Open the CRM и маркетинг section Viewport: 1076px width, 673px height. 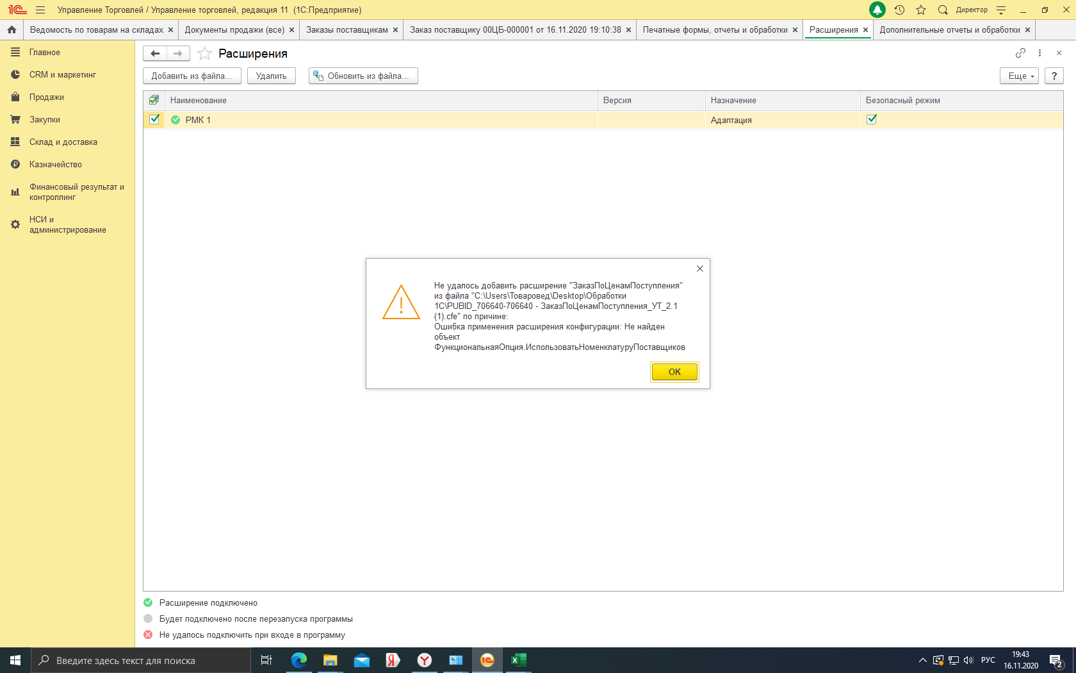(x=62, y=75)
